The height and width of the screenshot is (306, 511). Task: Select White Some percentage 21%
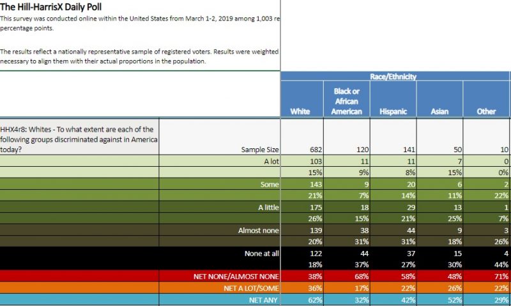tap(315, 195)
